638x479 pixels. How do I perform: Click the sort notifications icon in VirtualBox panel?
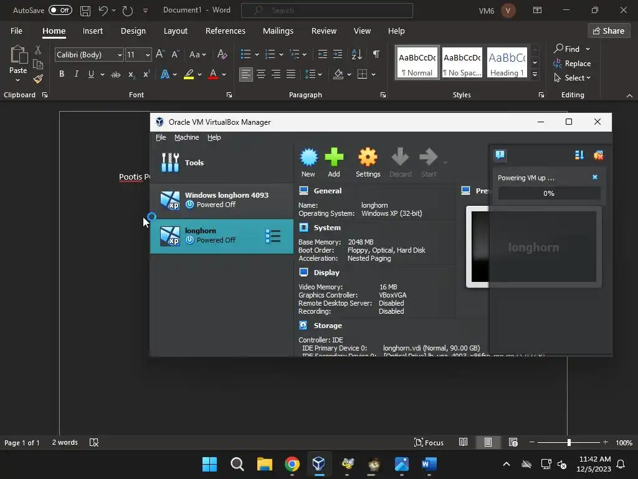(579, 155)
